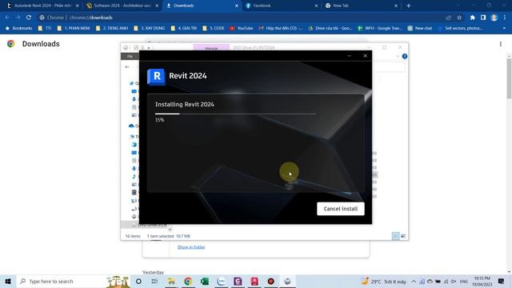This screenshot has height=288, width=512.
Task: Switch Explorer to large icons view
Action: tap(403, 236)
